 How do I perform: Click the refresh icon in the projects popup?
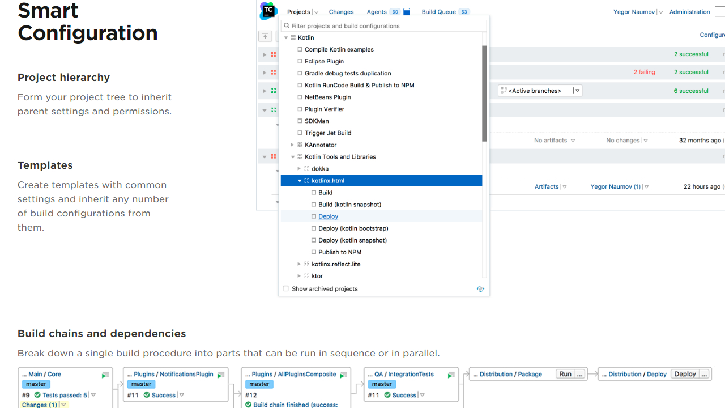coord(480,289)
